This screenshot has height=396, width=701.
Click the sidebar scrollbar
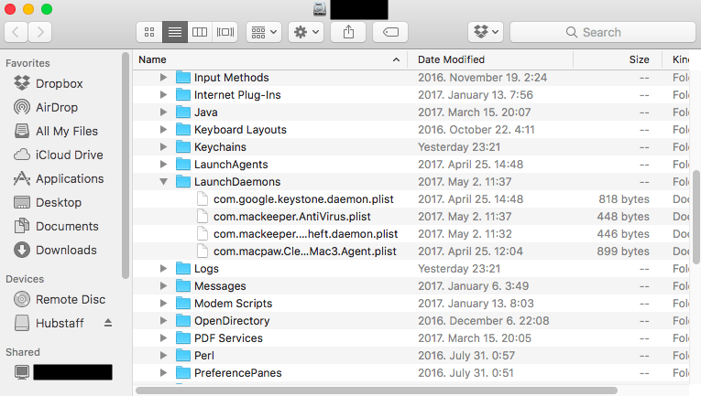pyautogui.click(x=126, y=165)
